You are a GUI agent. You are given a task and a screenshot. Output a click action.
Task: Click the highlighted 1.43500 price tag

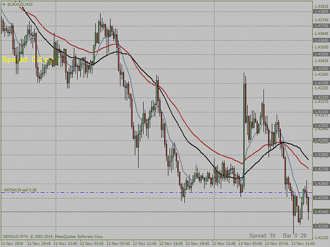[x=321, y=54]
